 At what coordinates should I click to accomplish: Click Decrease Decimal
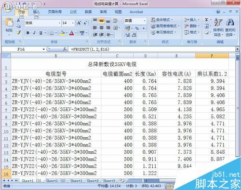[x=134, y=35]
